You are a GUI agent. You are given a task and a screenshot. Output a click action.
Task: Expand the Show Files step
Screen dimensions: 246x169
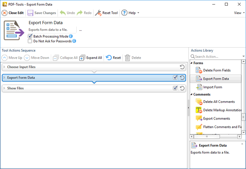coord(4,88)
